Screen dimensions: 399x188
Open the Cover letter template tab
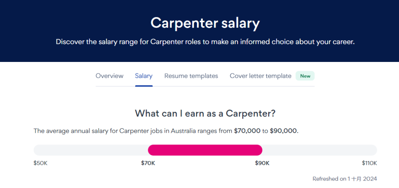click(260, 76)
